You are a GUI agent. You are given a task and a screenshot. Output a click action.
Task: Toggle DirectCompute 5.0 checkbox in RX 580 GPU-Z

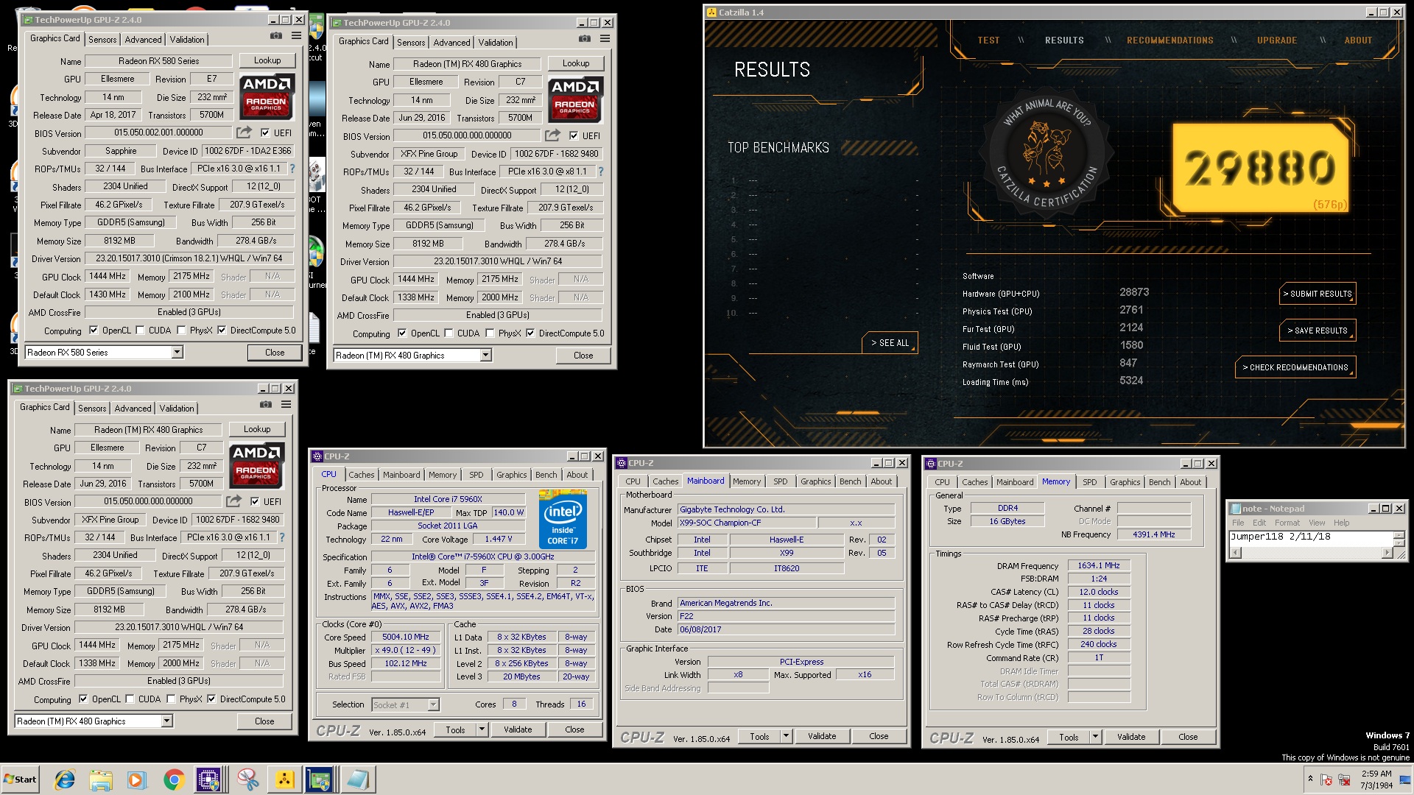[x=222, y=331]
